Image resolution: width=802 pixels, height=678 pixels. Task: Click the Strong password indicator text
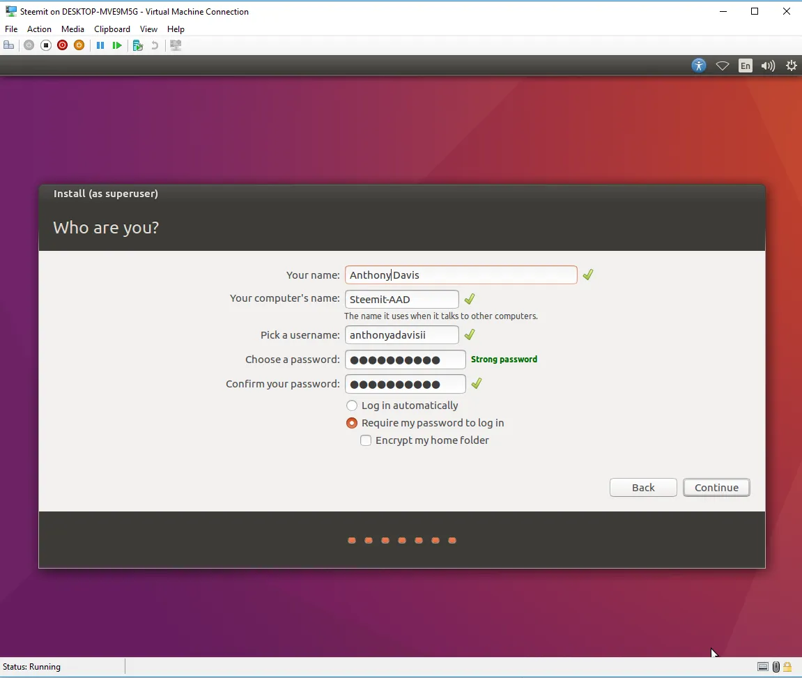click(x=504, y=360)
